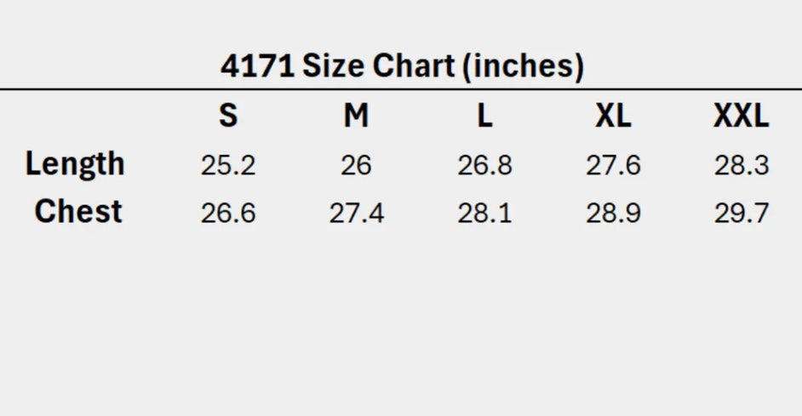
Task: Select the M size column header
Action: click(356, 116)
